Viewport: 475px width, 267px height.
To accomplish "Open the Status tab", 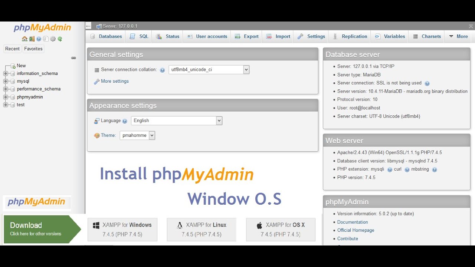I will click(168, 36).
